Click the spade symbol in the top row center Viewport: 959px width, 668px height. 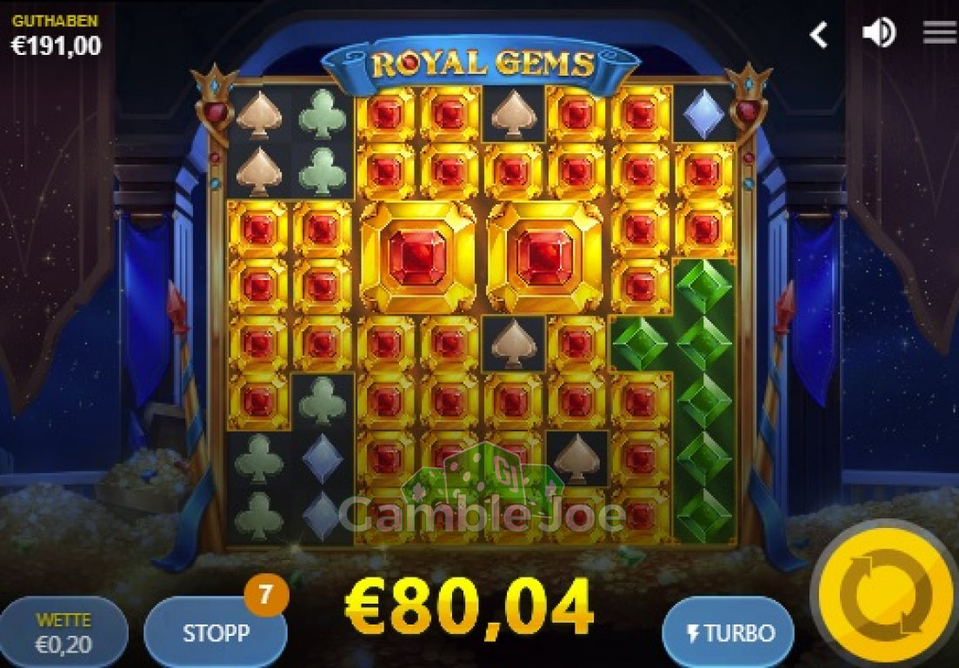pyautogui.click(x=514, y=115)
